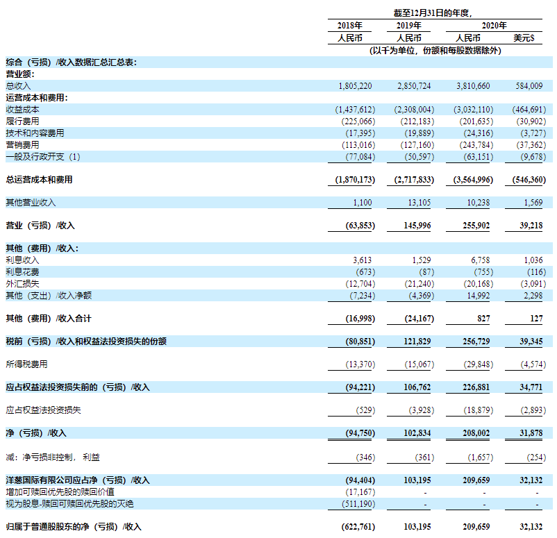Viewport: 557px width, 538px height.
Task: Click the 美元$ currency header
Action: tap(523, 38)
